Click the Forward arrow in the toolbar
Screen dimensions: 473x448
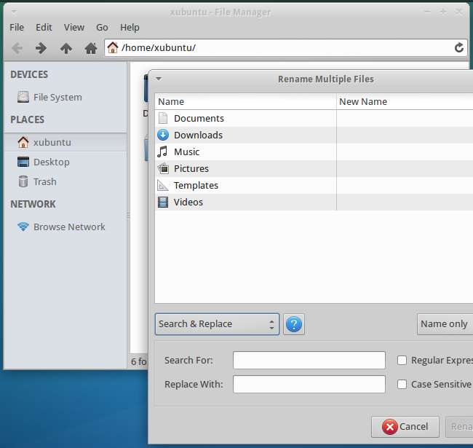[41, 48]
